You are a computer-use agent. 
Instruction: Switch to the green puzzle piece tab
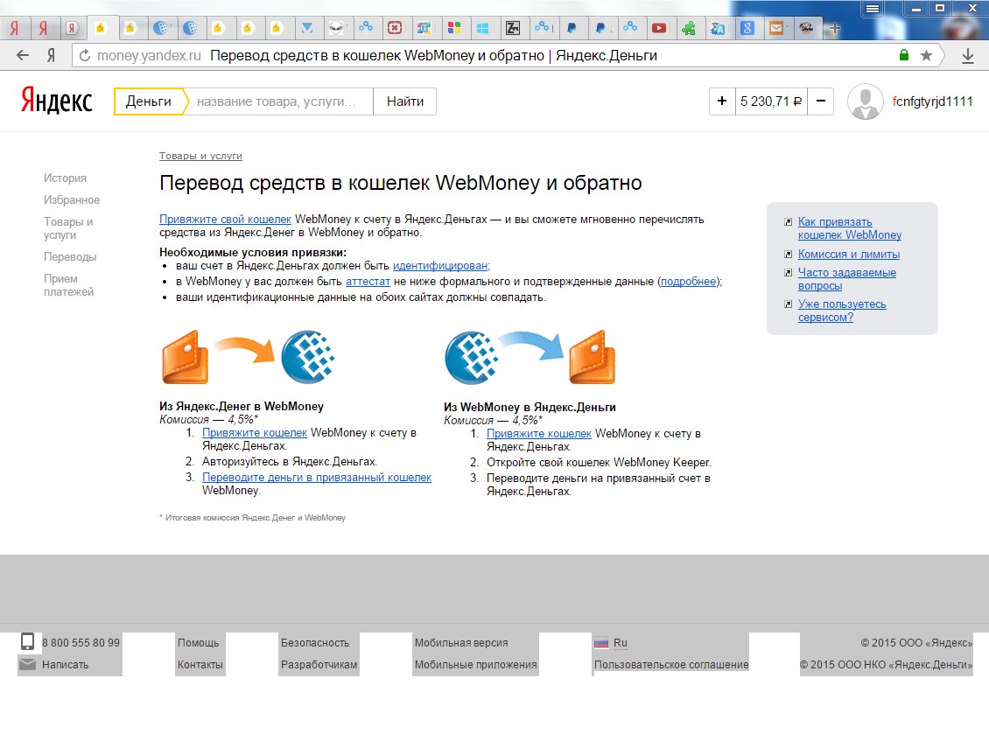click(689, 28)
